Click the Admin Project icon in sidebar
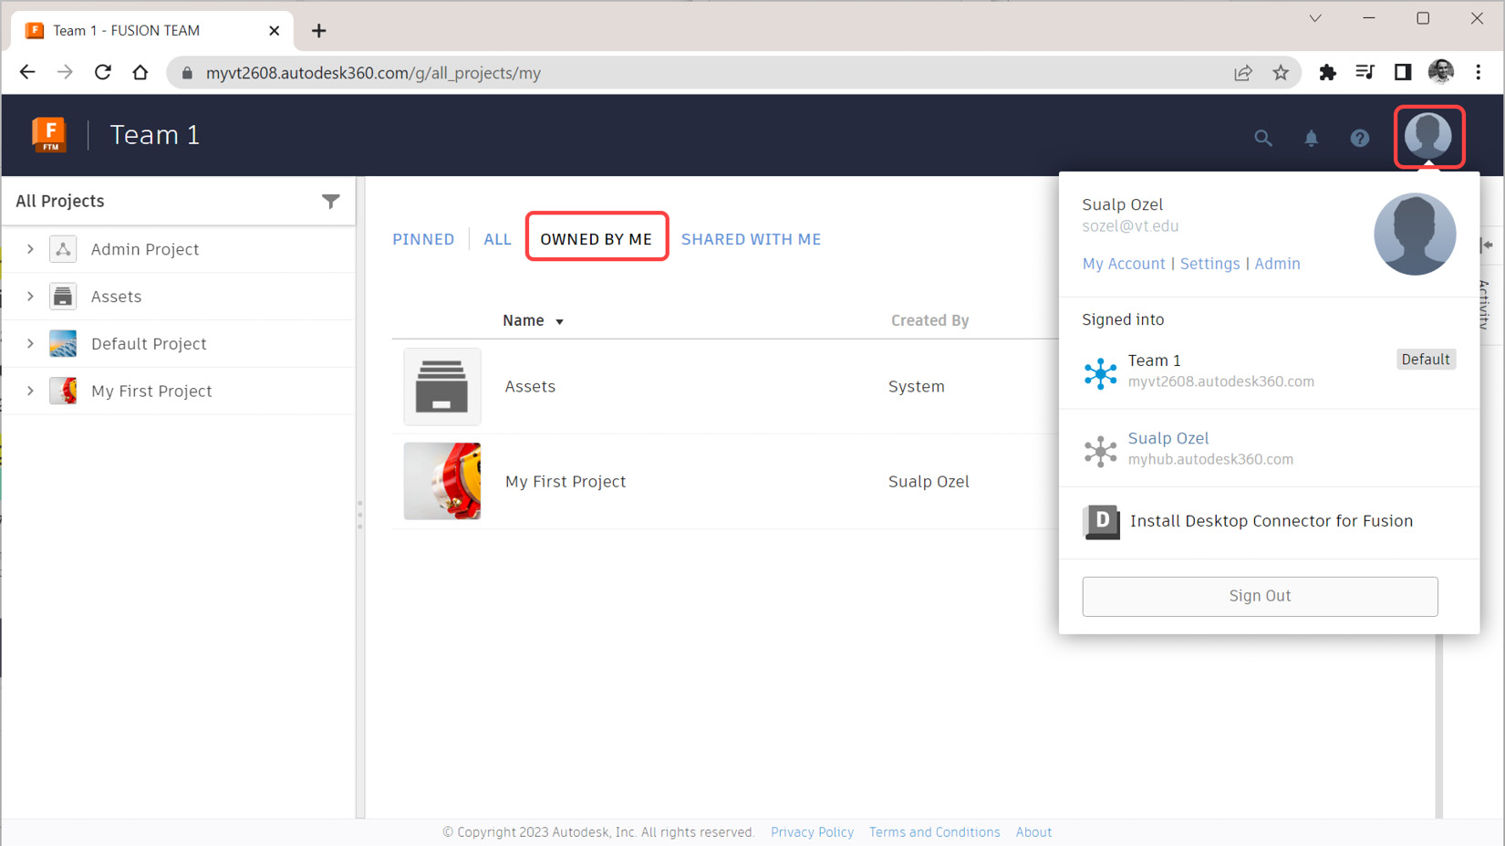This screenshot has height=846, width=1505. 63,249
